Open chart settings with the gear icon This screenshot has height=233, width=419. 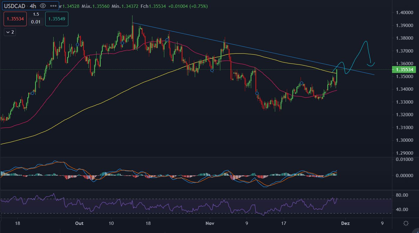pyautogui.click(x=406, y=223)
